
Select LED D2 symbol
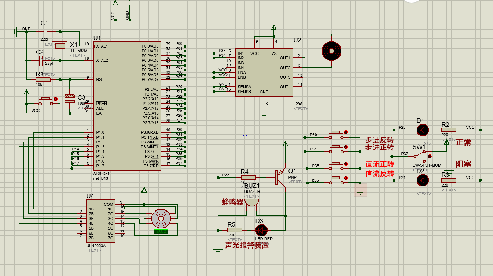coord(423,180)
